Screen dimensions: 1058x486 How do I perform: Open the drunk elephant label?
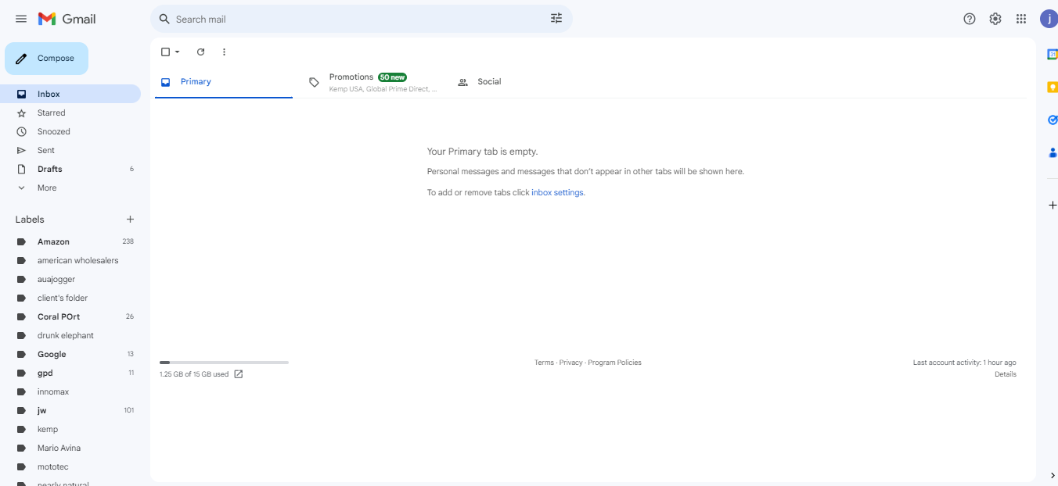[x=70, y=335]
